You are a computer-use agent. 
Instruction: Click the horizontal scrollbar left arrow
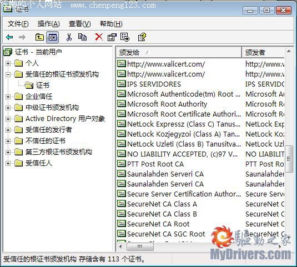click(120, 246)
